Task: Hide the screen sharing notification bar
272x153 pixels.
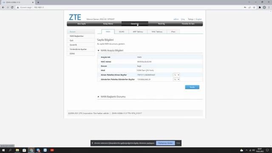Action: [x=178, y=143]
